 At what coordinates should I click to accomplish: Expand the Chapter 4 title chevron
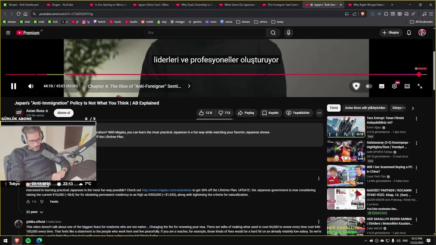(x=189, y=86)
